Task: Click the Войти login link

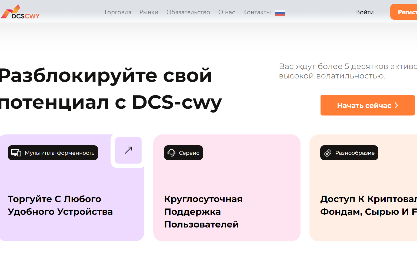Action: pyautogui.click(x=365, y=12)
